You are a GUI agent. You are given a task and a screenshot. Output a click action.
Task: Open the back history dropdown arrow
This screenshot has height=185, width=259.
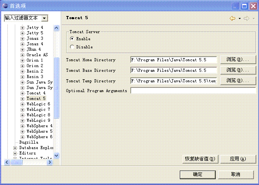tap(239, 18)
